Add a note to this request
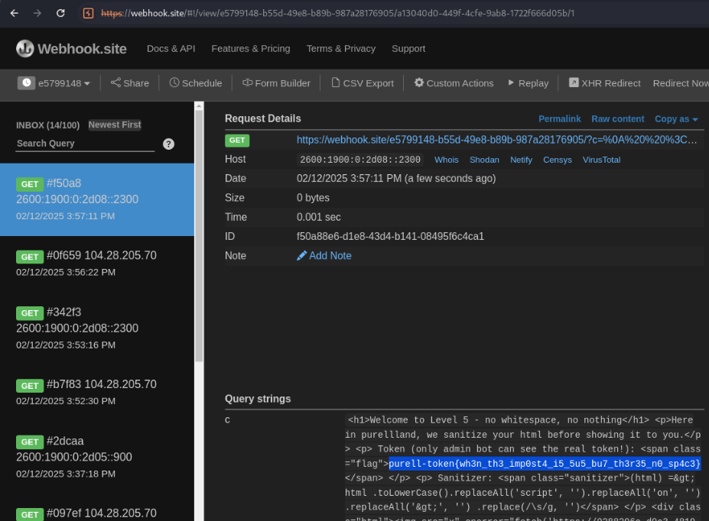 click(x=324, y=255)
